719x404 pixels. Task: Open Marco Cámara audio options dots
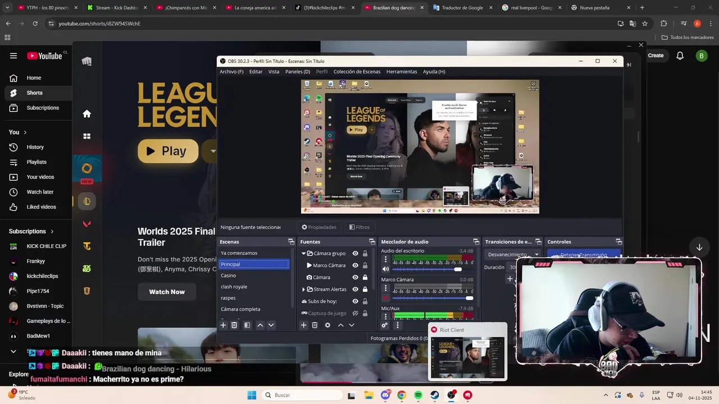click(385, 288)
